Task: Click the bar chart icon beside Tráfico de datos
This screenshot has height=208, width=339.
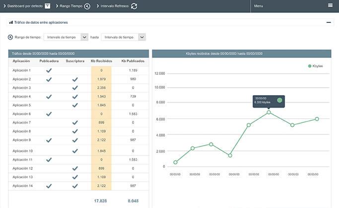Action: 11,22
